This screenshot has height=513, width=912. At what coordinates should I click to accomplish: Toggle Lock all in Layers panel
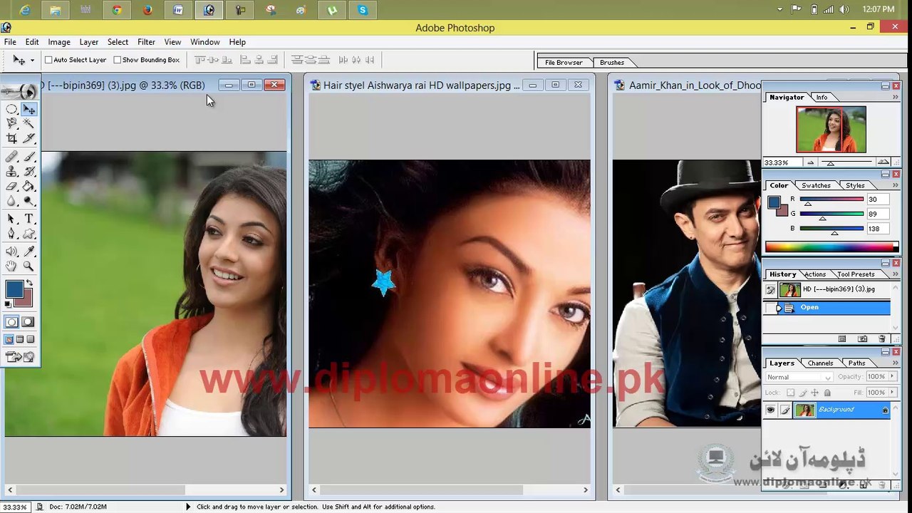pyautogui.click(x=827, y=393)
